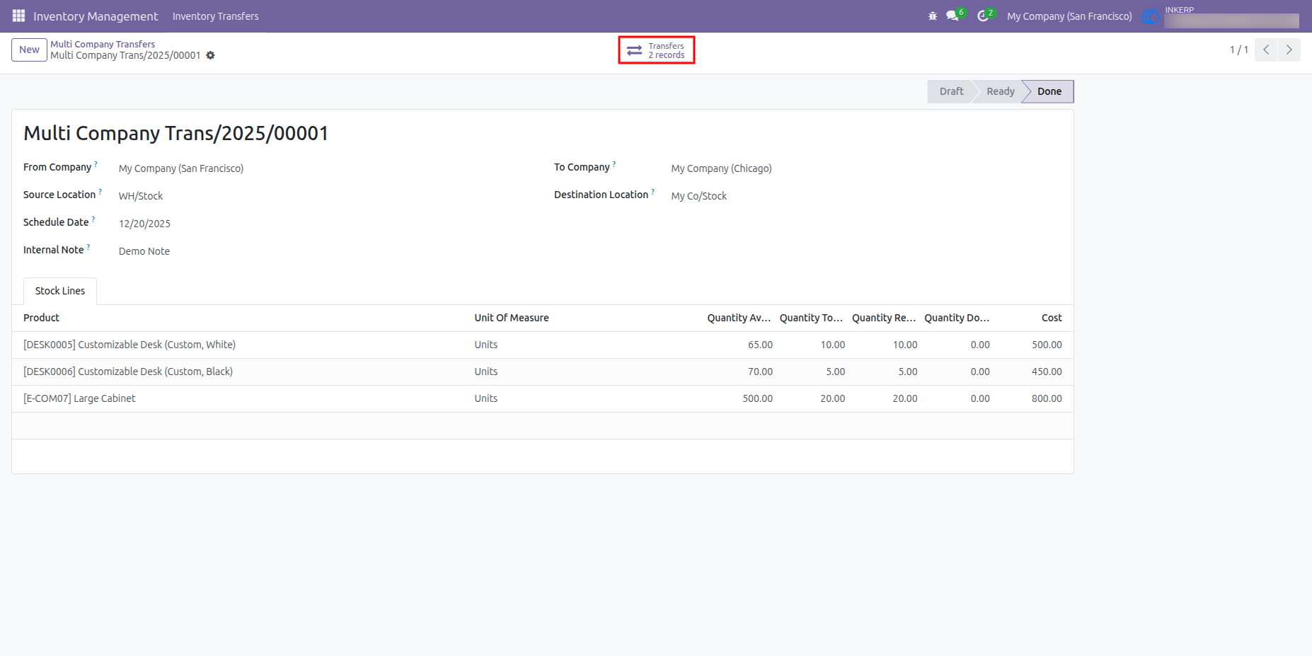Viewport: 1312px width, 656px height.
Task: Click From Company value My Company (San Francisco)
Action: pyautogui.click(x=181, y=168)
